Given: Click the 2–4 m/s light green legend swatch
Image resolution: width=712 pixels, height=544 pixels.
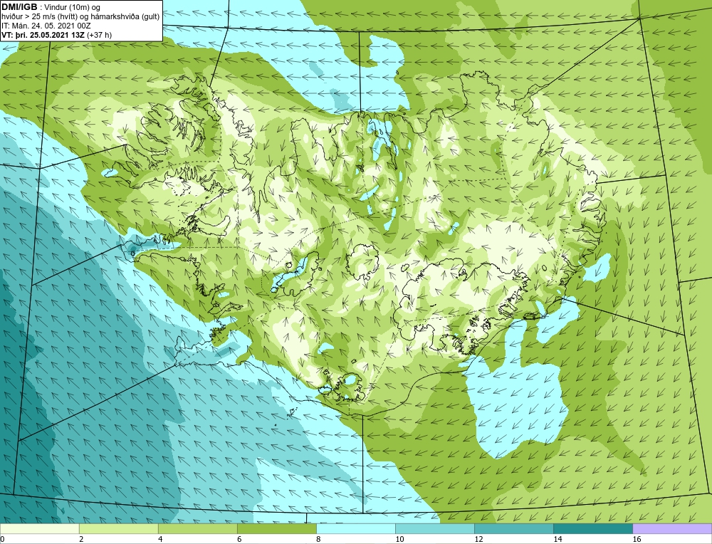Looking at the screenshot, I should coord(118,528).
